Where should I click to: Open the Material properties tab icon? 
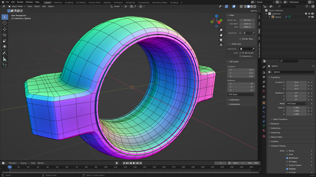(x=264, y=130)
